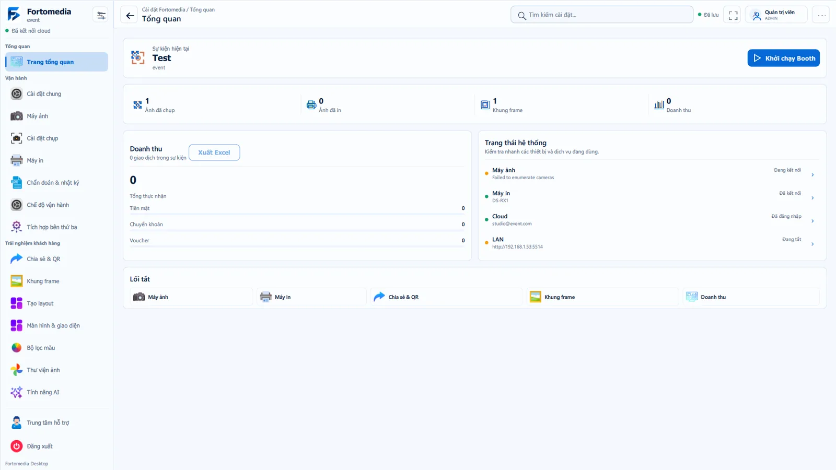This screenshot has width=836, height=470.
Task: Toggle the sidebar filter settings icon
Action: pyautogui.click(x=101, y=15)
